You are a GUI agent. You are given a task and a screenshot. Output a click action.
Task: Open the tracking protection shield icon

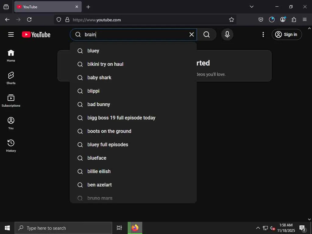[x=59, y=19]
